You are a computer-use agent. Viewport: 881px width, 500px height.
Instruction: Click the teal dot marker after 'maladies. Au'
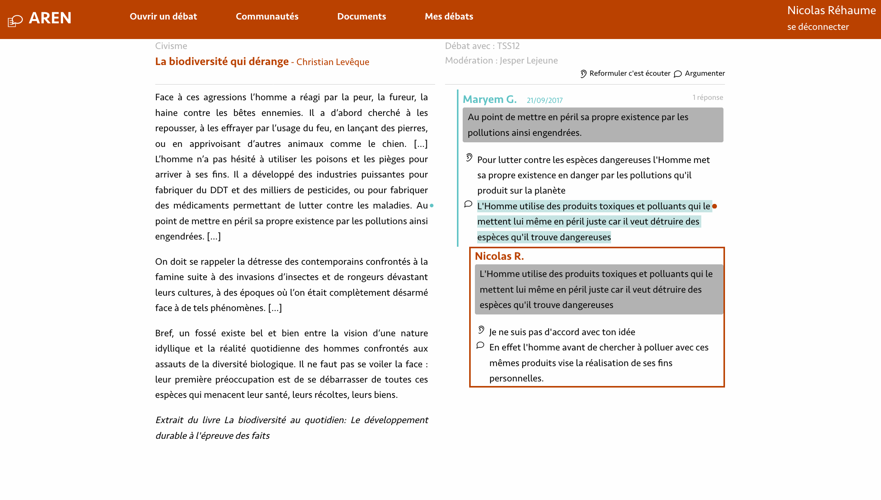point(432,205)
